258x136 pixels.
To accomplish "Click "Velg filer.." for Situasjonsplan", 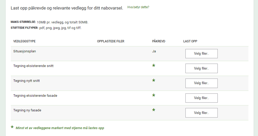I will pyautogui.click(x=201, y=53).
